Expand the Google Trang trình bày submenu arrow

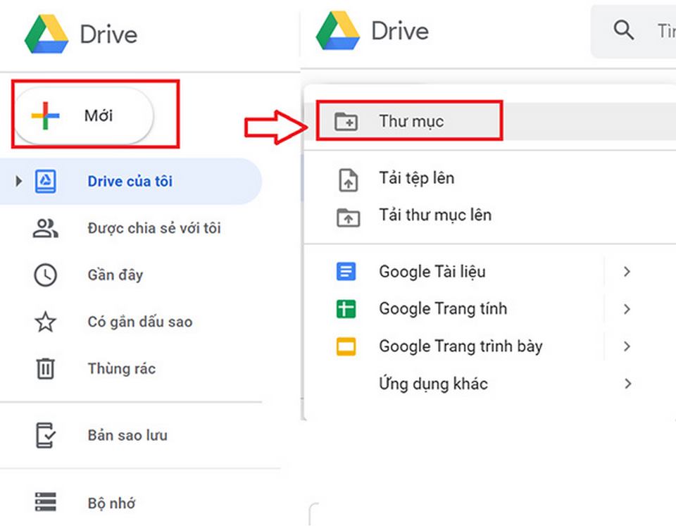[627, 346]
